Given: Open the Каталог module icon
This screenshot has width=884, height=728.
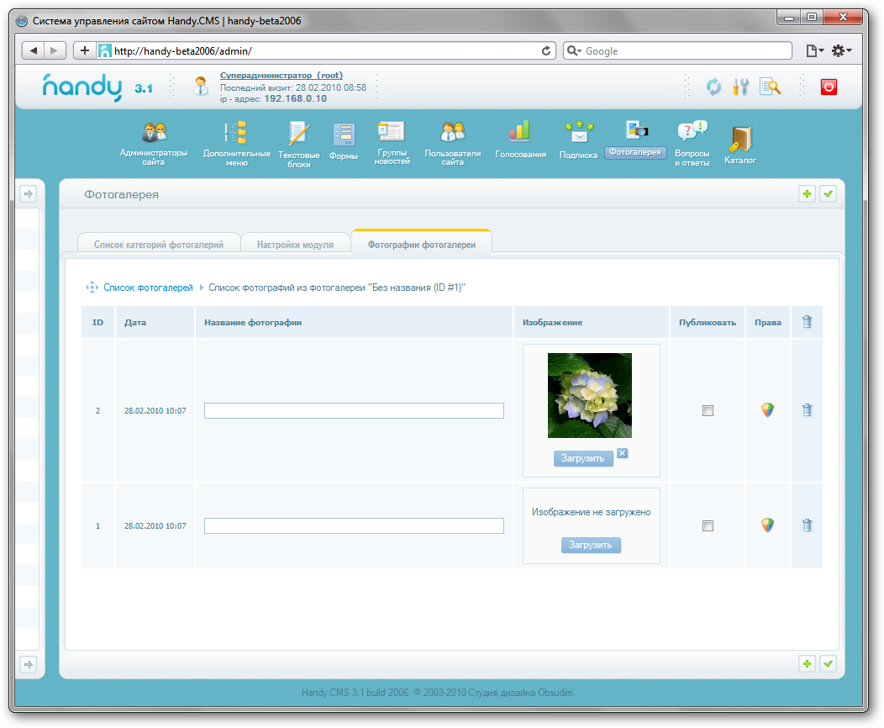Looking at the screenshot, I should coord(740,139).
